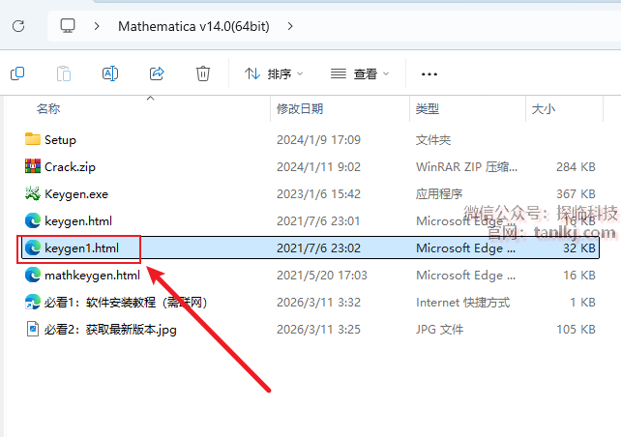Image resolution: width=621 pixels, height=437 pixels.
Task: Select the Setup folder icon
Action: (33, 139)
